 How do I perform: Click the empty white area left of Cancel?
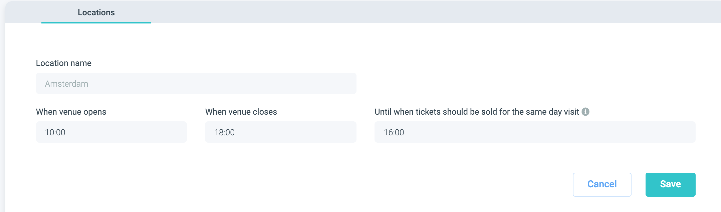(401, 184)
